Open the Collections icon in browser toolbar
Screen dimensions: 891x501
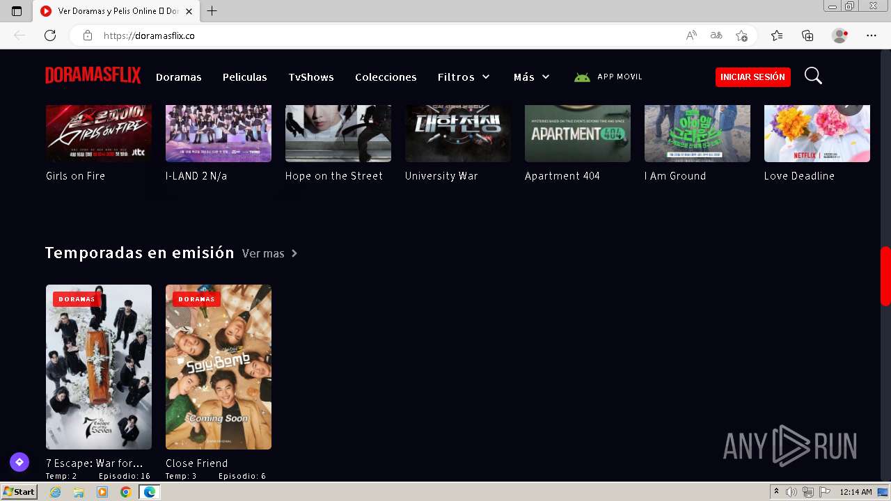pos(807,35)
